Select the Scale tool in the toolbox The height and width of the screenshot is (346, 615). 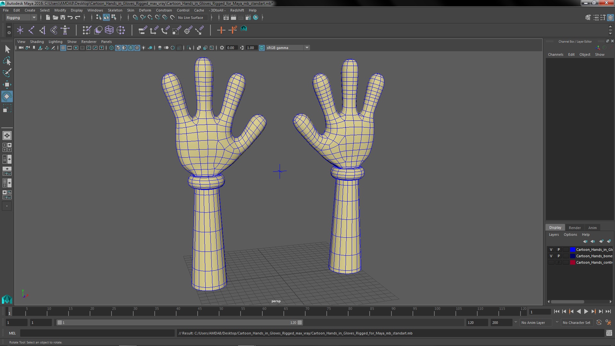pyautogui.click(x=7, y=108)
